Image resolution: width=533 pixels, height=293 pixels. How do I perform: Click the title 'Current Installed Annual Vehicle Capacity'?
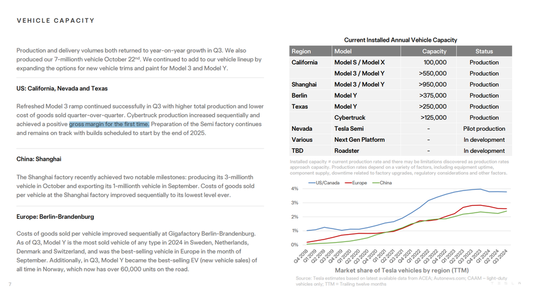coord(400,40)
